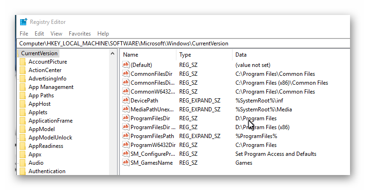Click the Registry Editor app icon in title bar

[23, 22]
